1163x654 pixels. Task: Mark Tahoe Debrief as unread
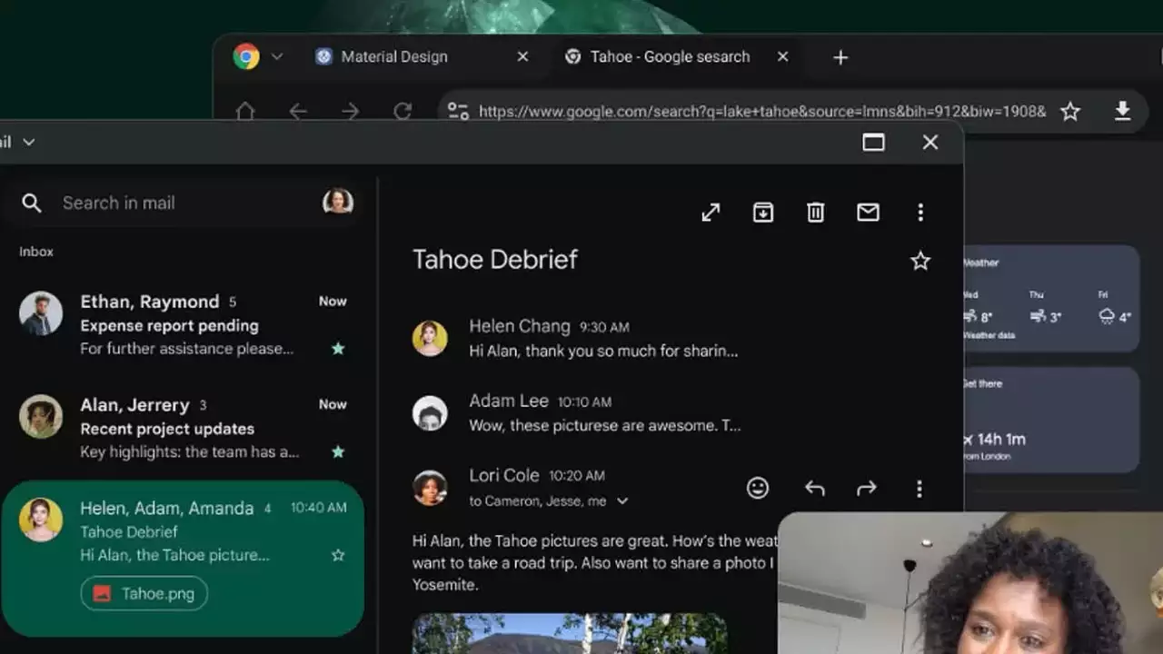tap(868, 212)
